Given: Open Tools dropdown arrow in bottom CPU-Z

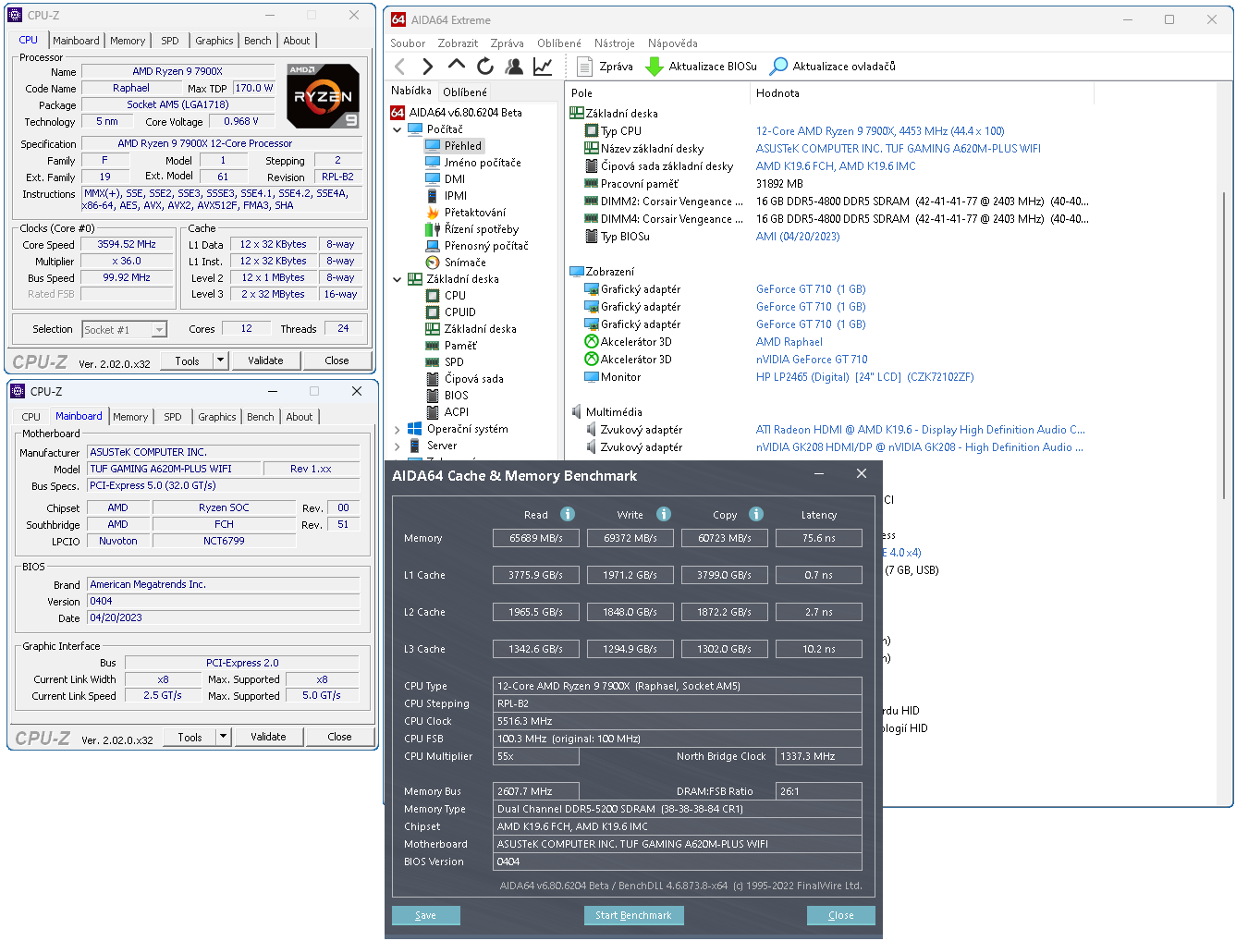Looking at the screenshot, I should coord(223,737).
